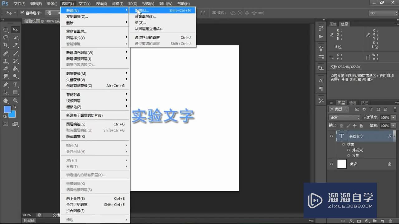Select the Hand tool
Screen dimensions: 399x224
tap(6, 100)
